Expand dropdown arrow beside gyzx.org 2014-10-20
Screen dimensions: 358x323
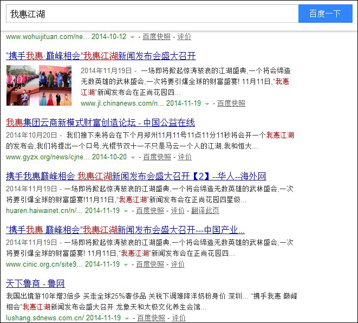[x=133, y=158]
